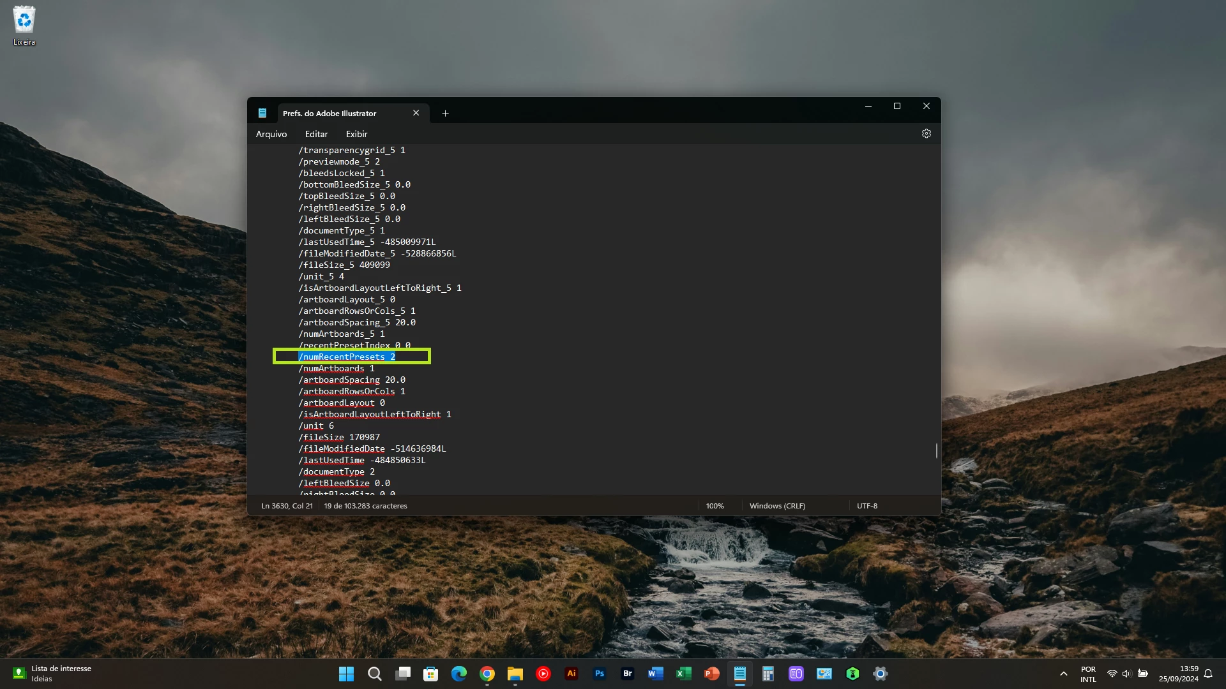This screenshot has height=689, width=1226.
Task: Open Notepad settings gear icon
Action: click(x=926, y=133)
